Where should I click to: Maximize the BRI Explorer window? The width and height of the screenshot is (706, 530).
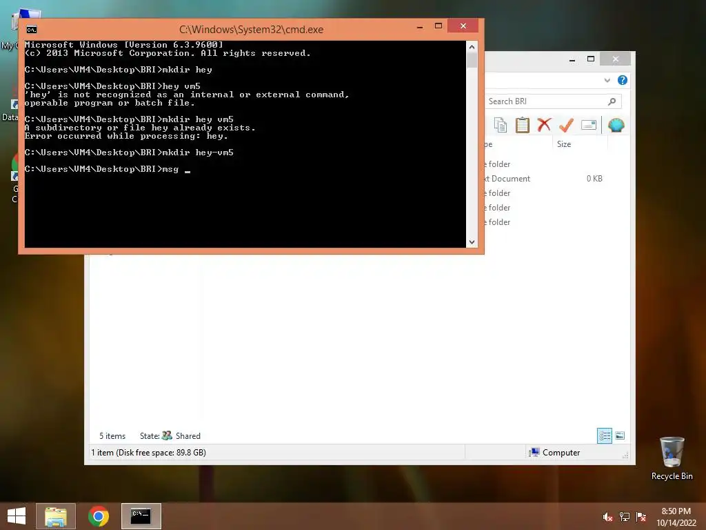591,59
